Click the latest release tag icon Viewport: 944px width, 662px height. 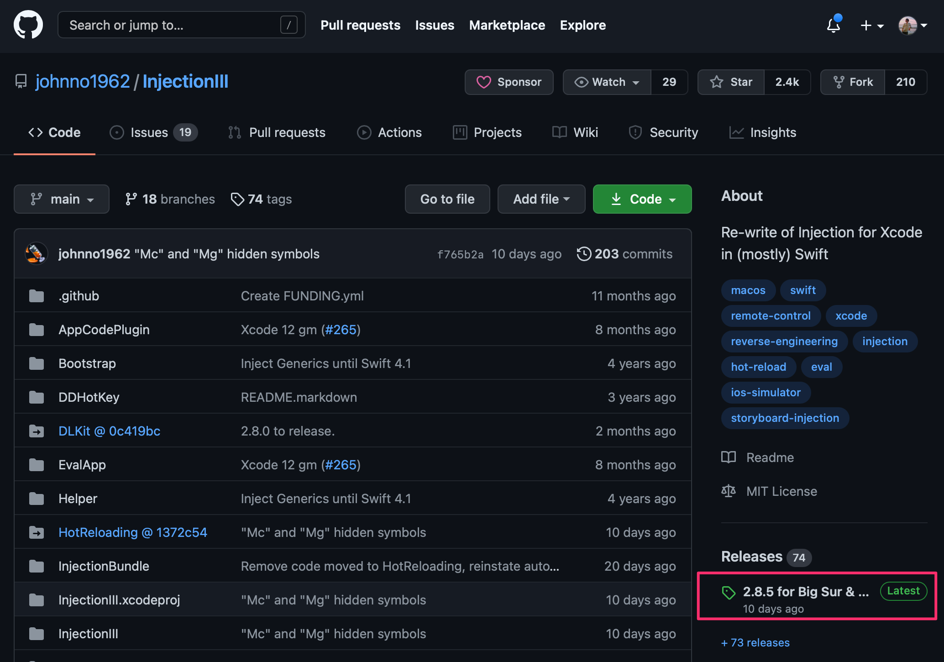coord(729,593)
